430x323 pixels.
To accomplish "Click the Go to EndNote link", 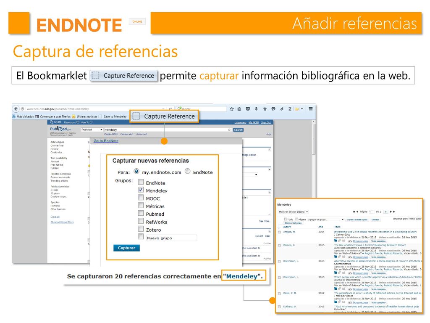I will (106, 141).
